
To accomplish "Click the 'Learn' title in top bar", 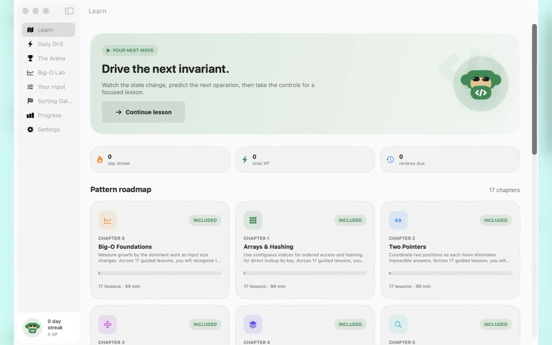I will click(97, 11).
